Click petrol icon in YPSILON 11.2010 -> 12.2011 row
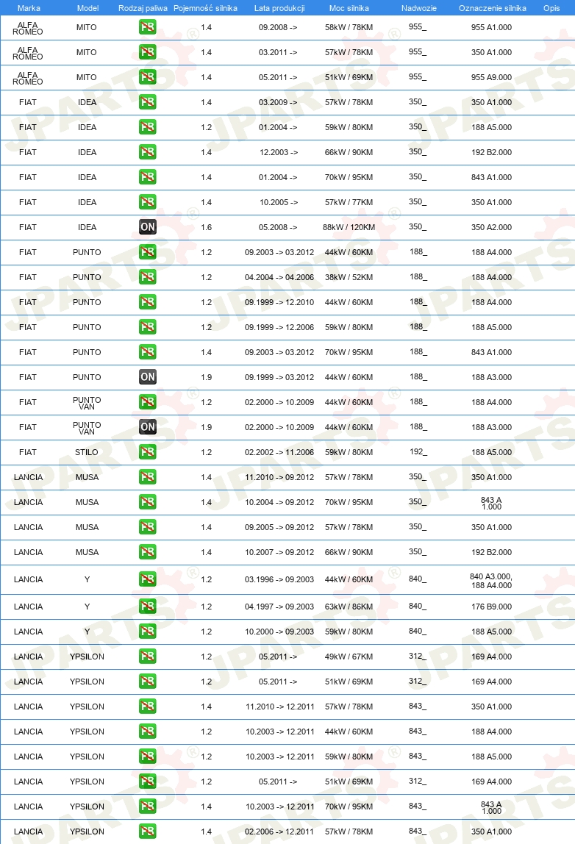The image size is (575, 844). click(148, 707)
